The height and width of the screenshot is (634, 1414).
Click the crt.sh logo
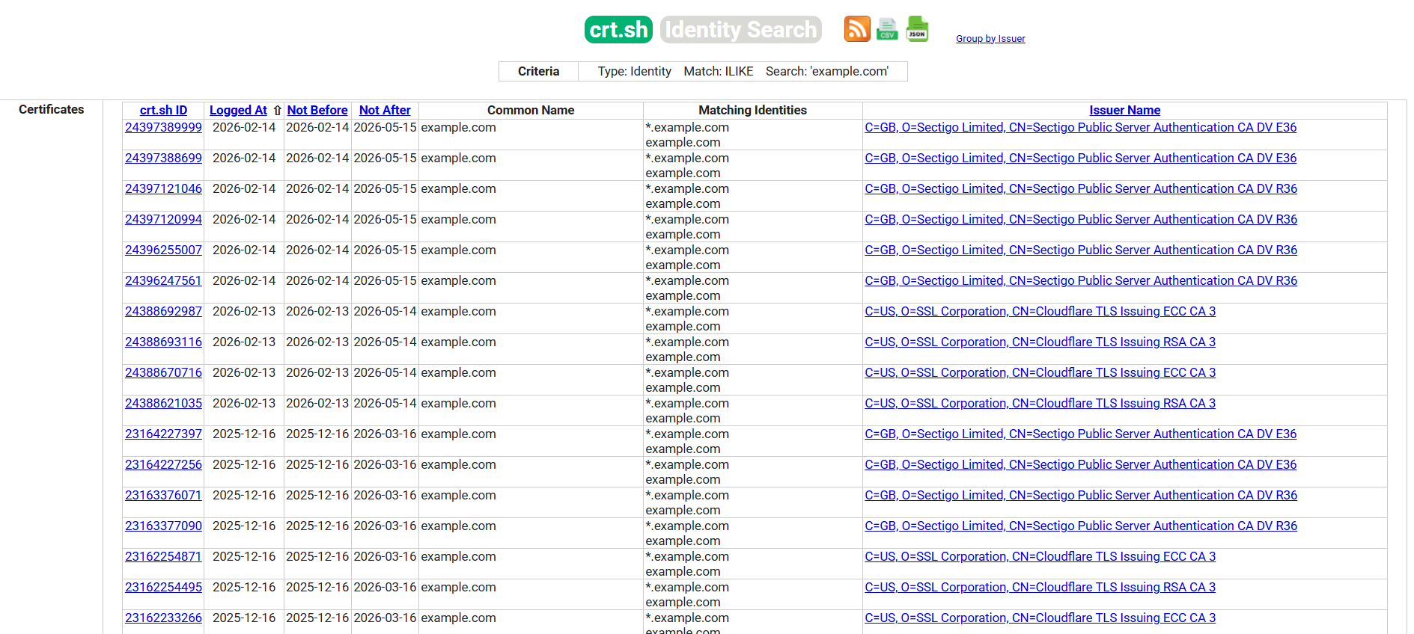(618, 29)
